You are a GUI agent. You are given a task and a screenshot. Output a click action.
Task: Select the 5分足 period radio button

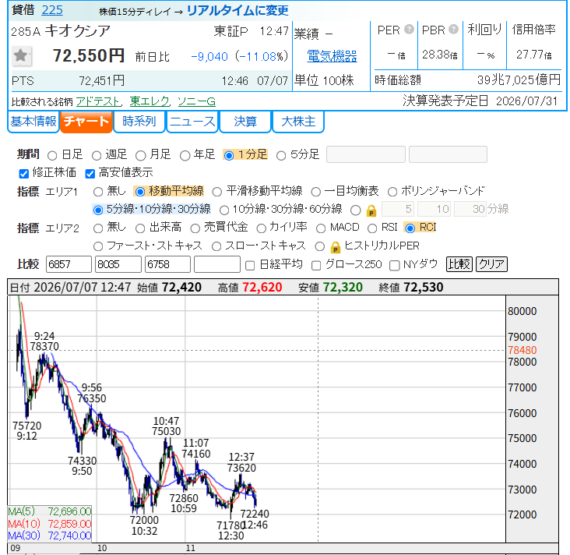click(281, 156)
